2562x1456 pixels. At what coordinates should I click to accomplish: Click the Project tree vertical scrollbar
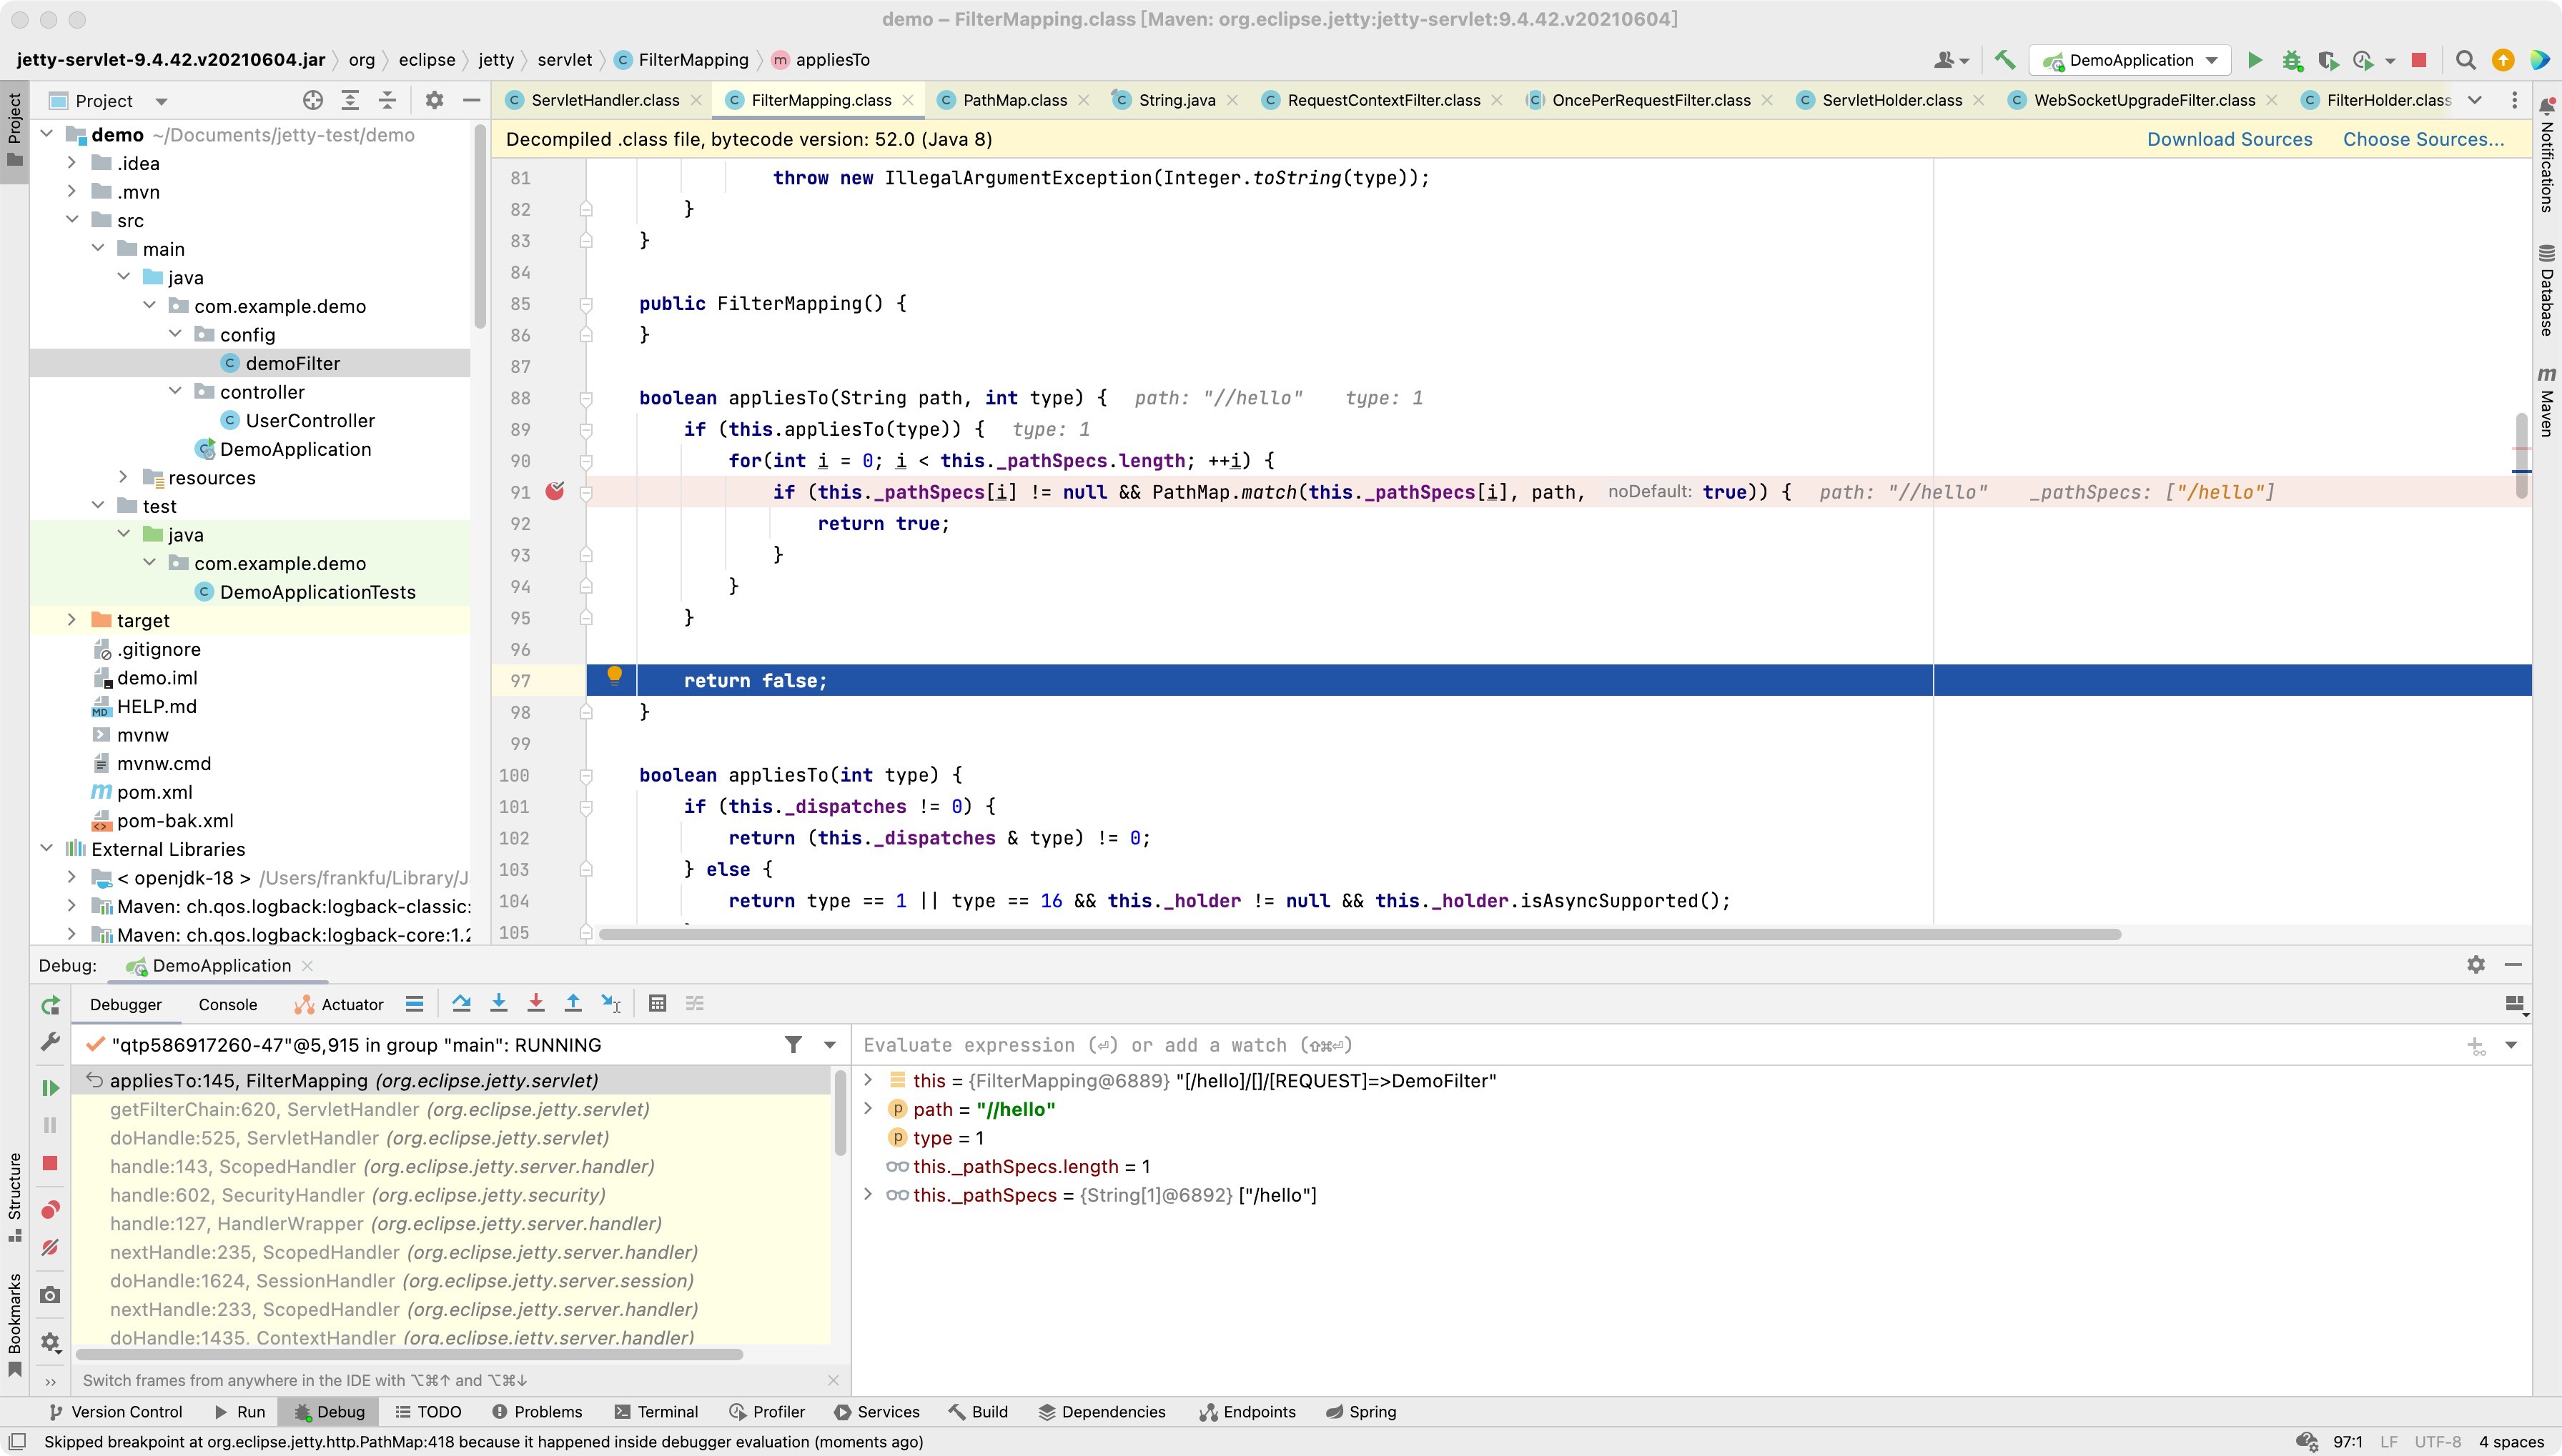click(x=479, y=225)
